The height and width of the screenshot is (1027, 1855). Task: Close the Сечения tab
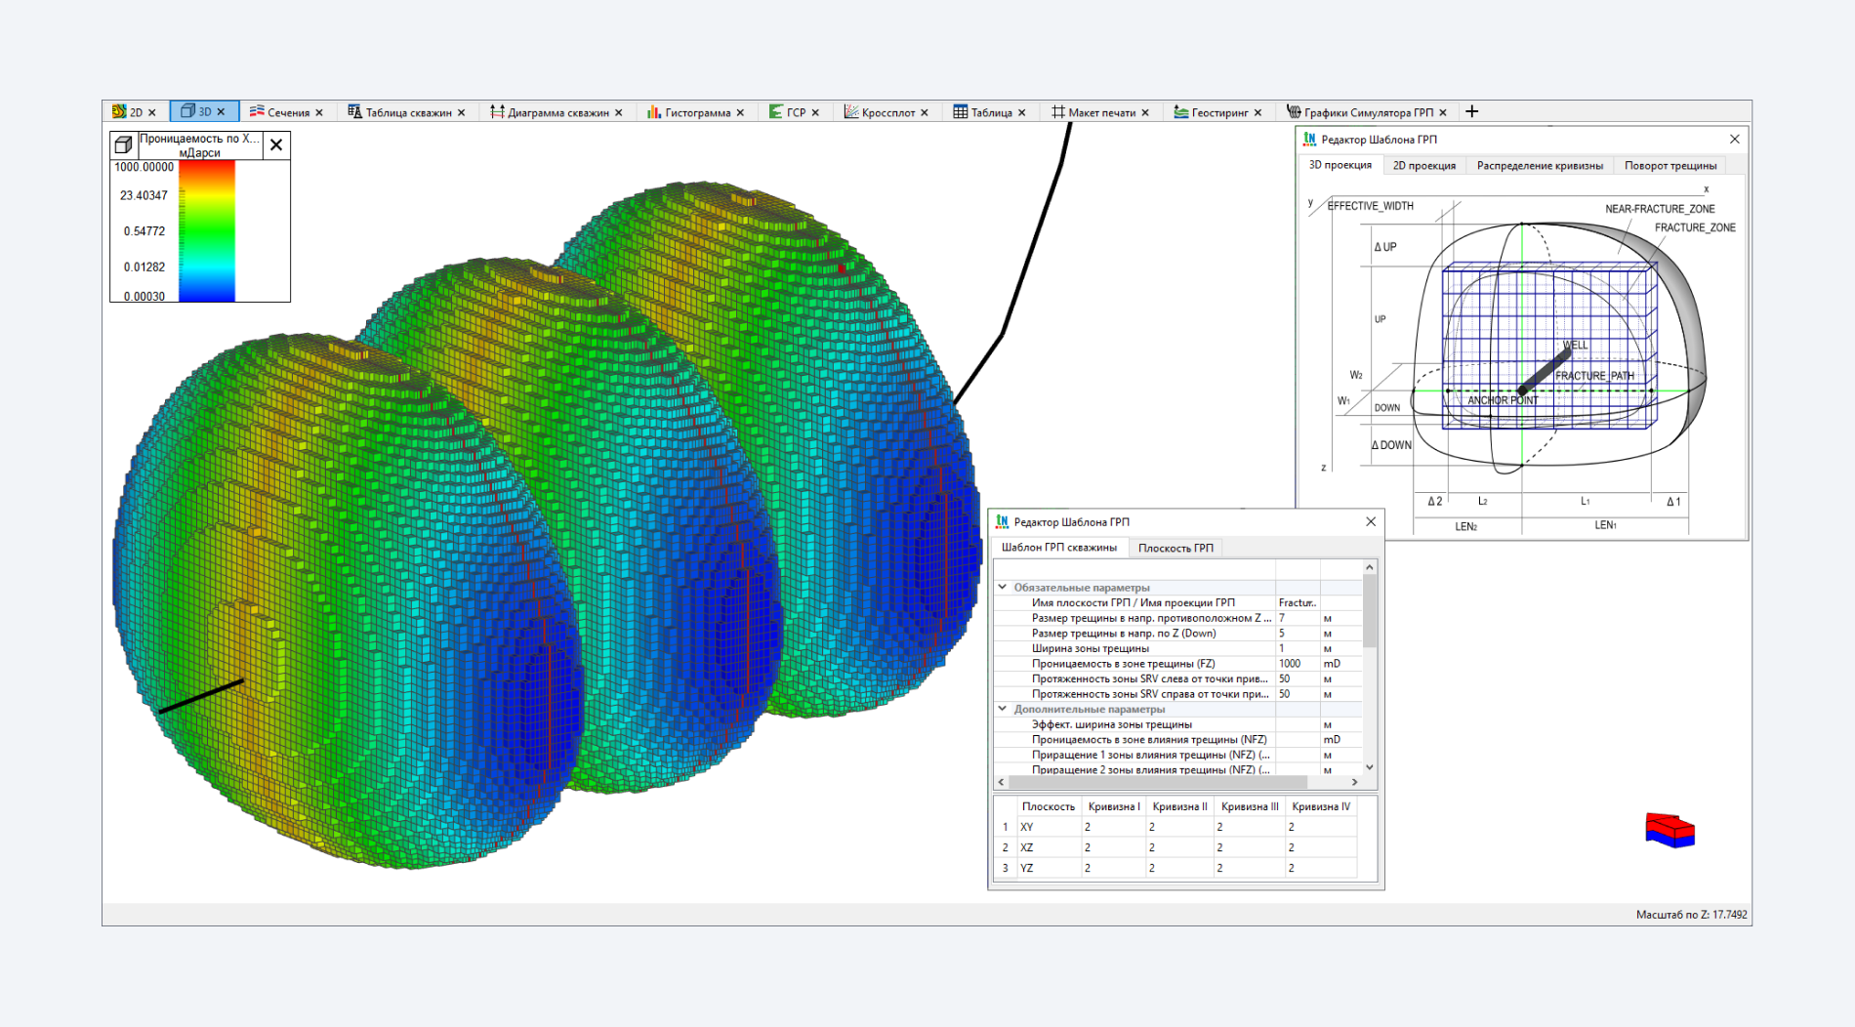tap(319, 112)
